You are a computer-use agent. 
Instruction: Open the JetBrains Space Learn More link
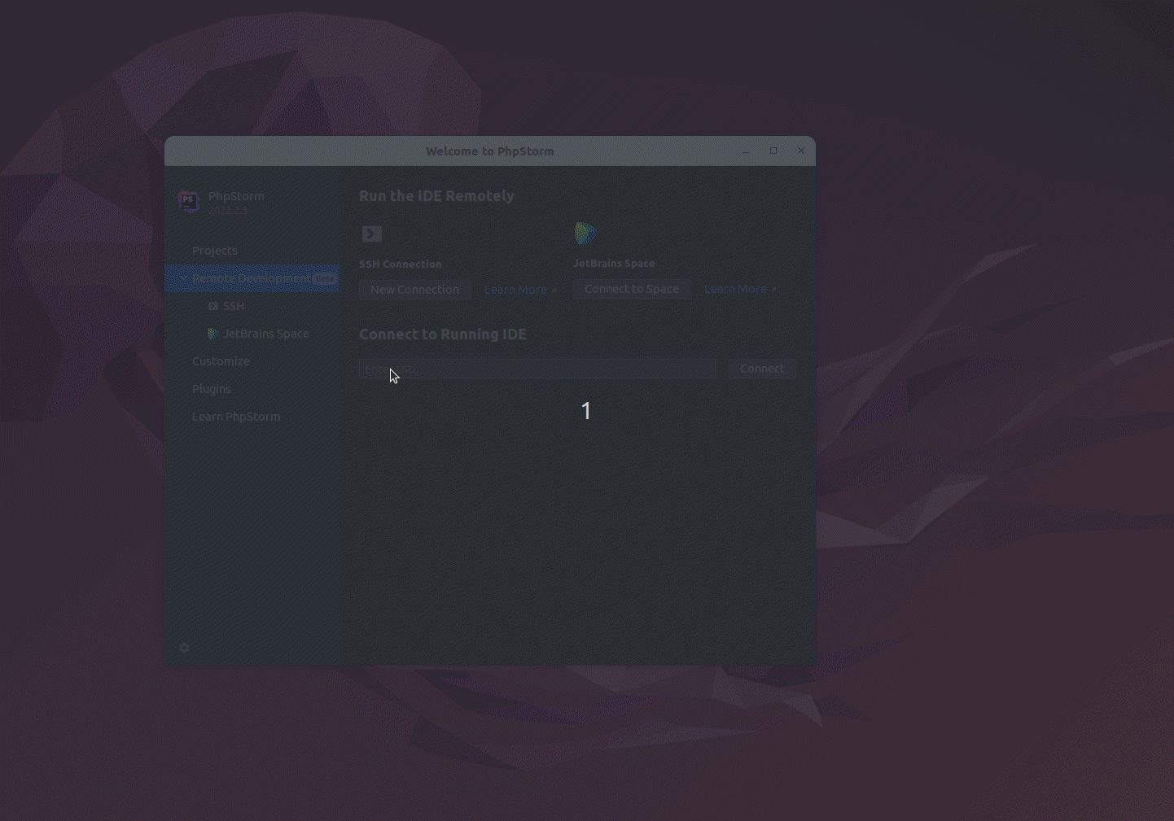coord(740,289)
